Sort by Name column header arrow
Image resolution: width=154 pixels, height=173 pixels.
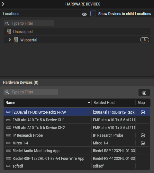pyautogui.click(x=89, y=103)
